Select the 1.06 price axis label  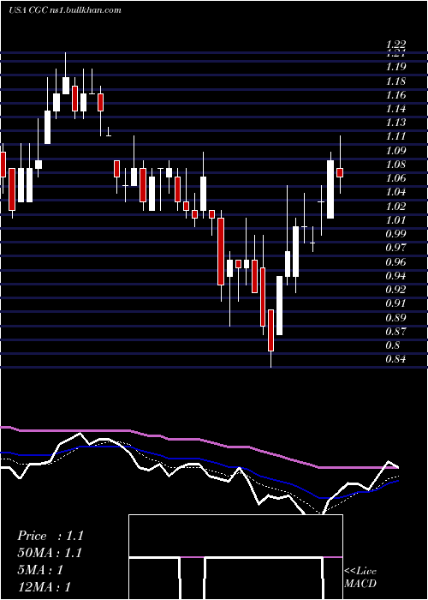(x=395, y=178)
